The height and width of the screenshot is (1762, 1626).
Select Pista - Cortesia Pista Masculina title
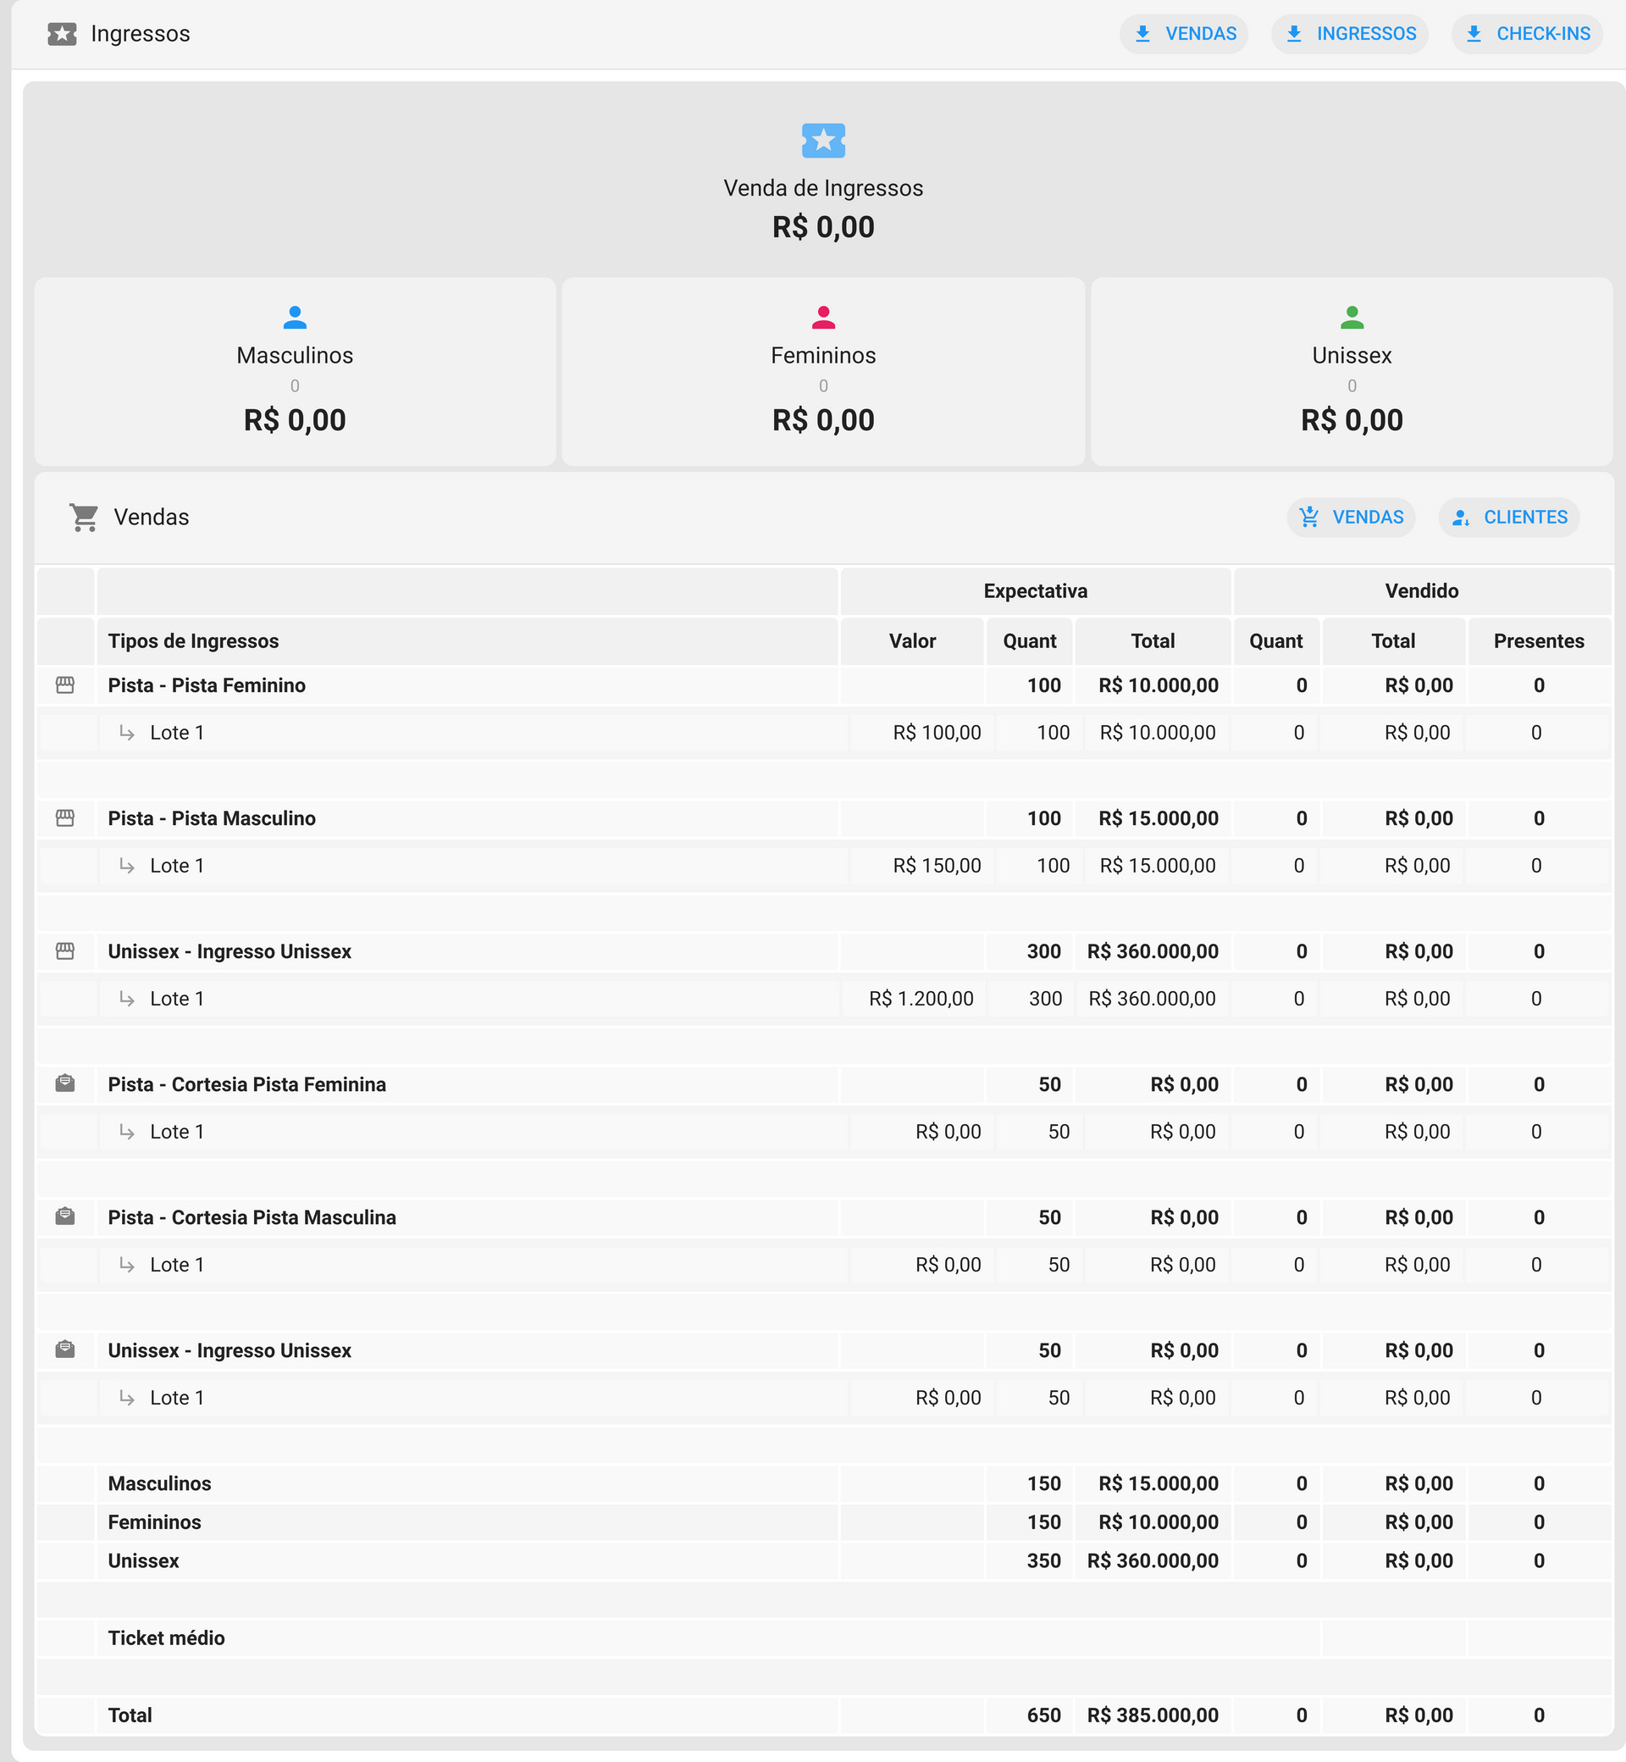tap(252, 1216)
